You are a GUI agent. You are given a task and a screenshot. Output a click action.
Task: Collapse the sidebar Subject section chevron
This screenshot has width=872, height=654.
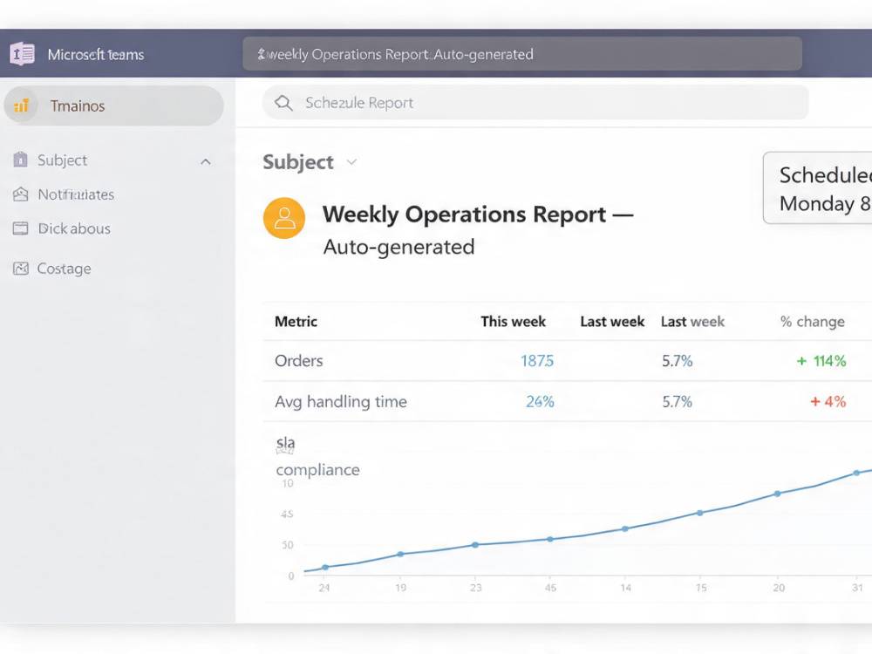pos(206,162)
